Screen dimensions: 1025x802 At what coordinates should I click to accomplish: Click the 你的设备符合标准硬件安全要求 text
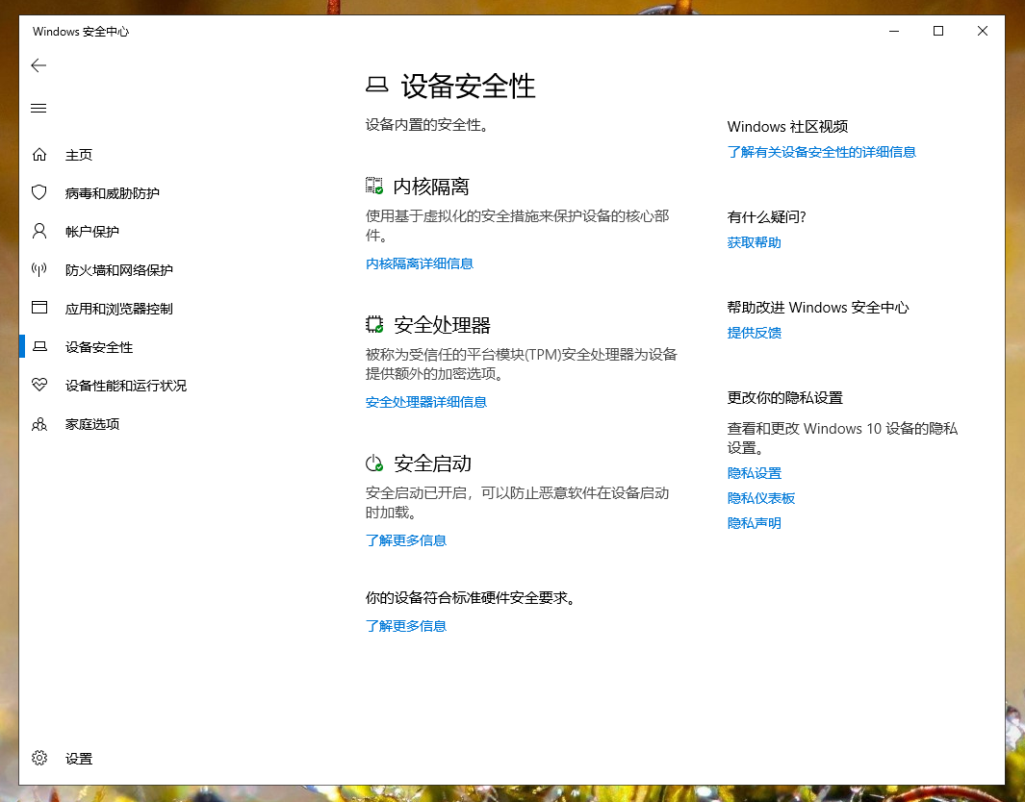(470, 597)
